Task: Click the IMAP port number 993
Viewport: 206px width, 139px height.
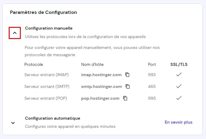Action: pos(152,75)
